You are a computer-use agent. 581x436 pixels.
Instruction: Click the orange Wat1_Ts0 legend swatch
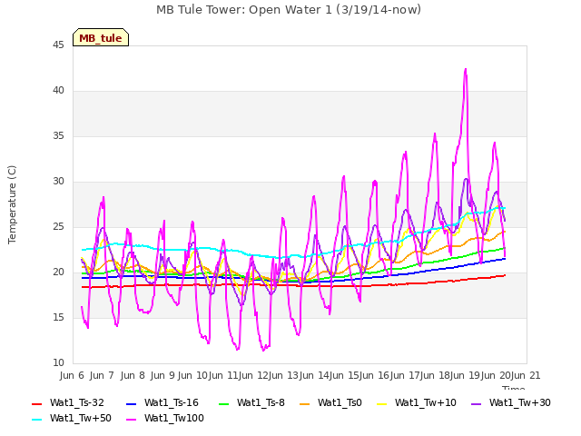pos(305,403)
